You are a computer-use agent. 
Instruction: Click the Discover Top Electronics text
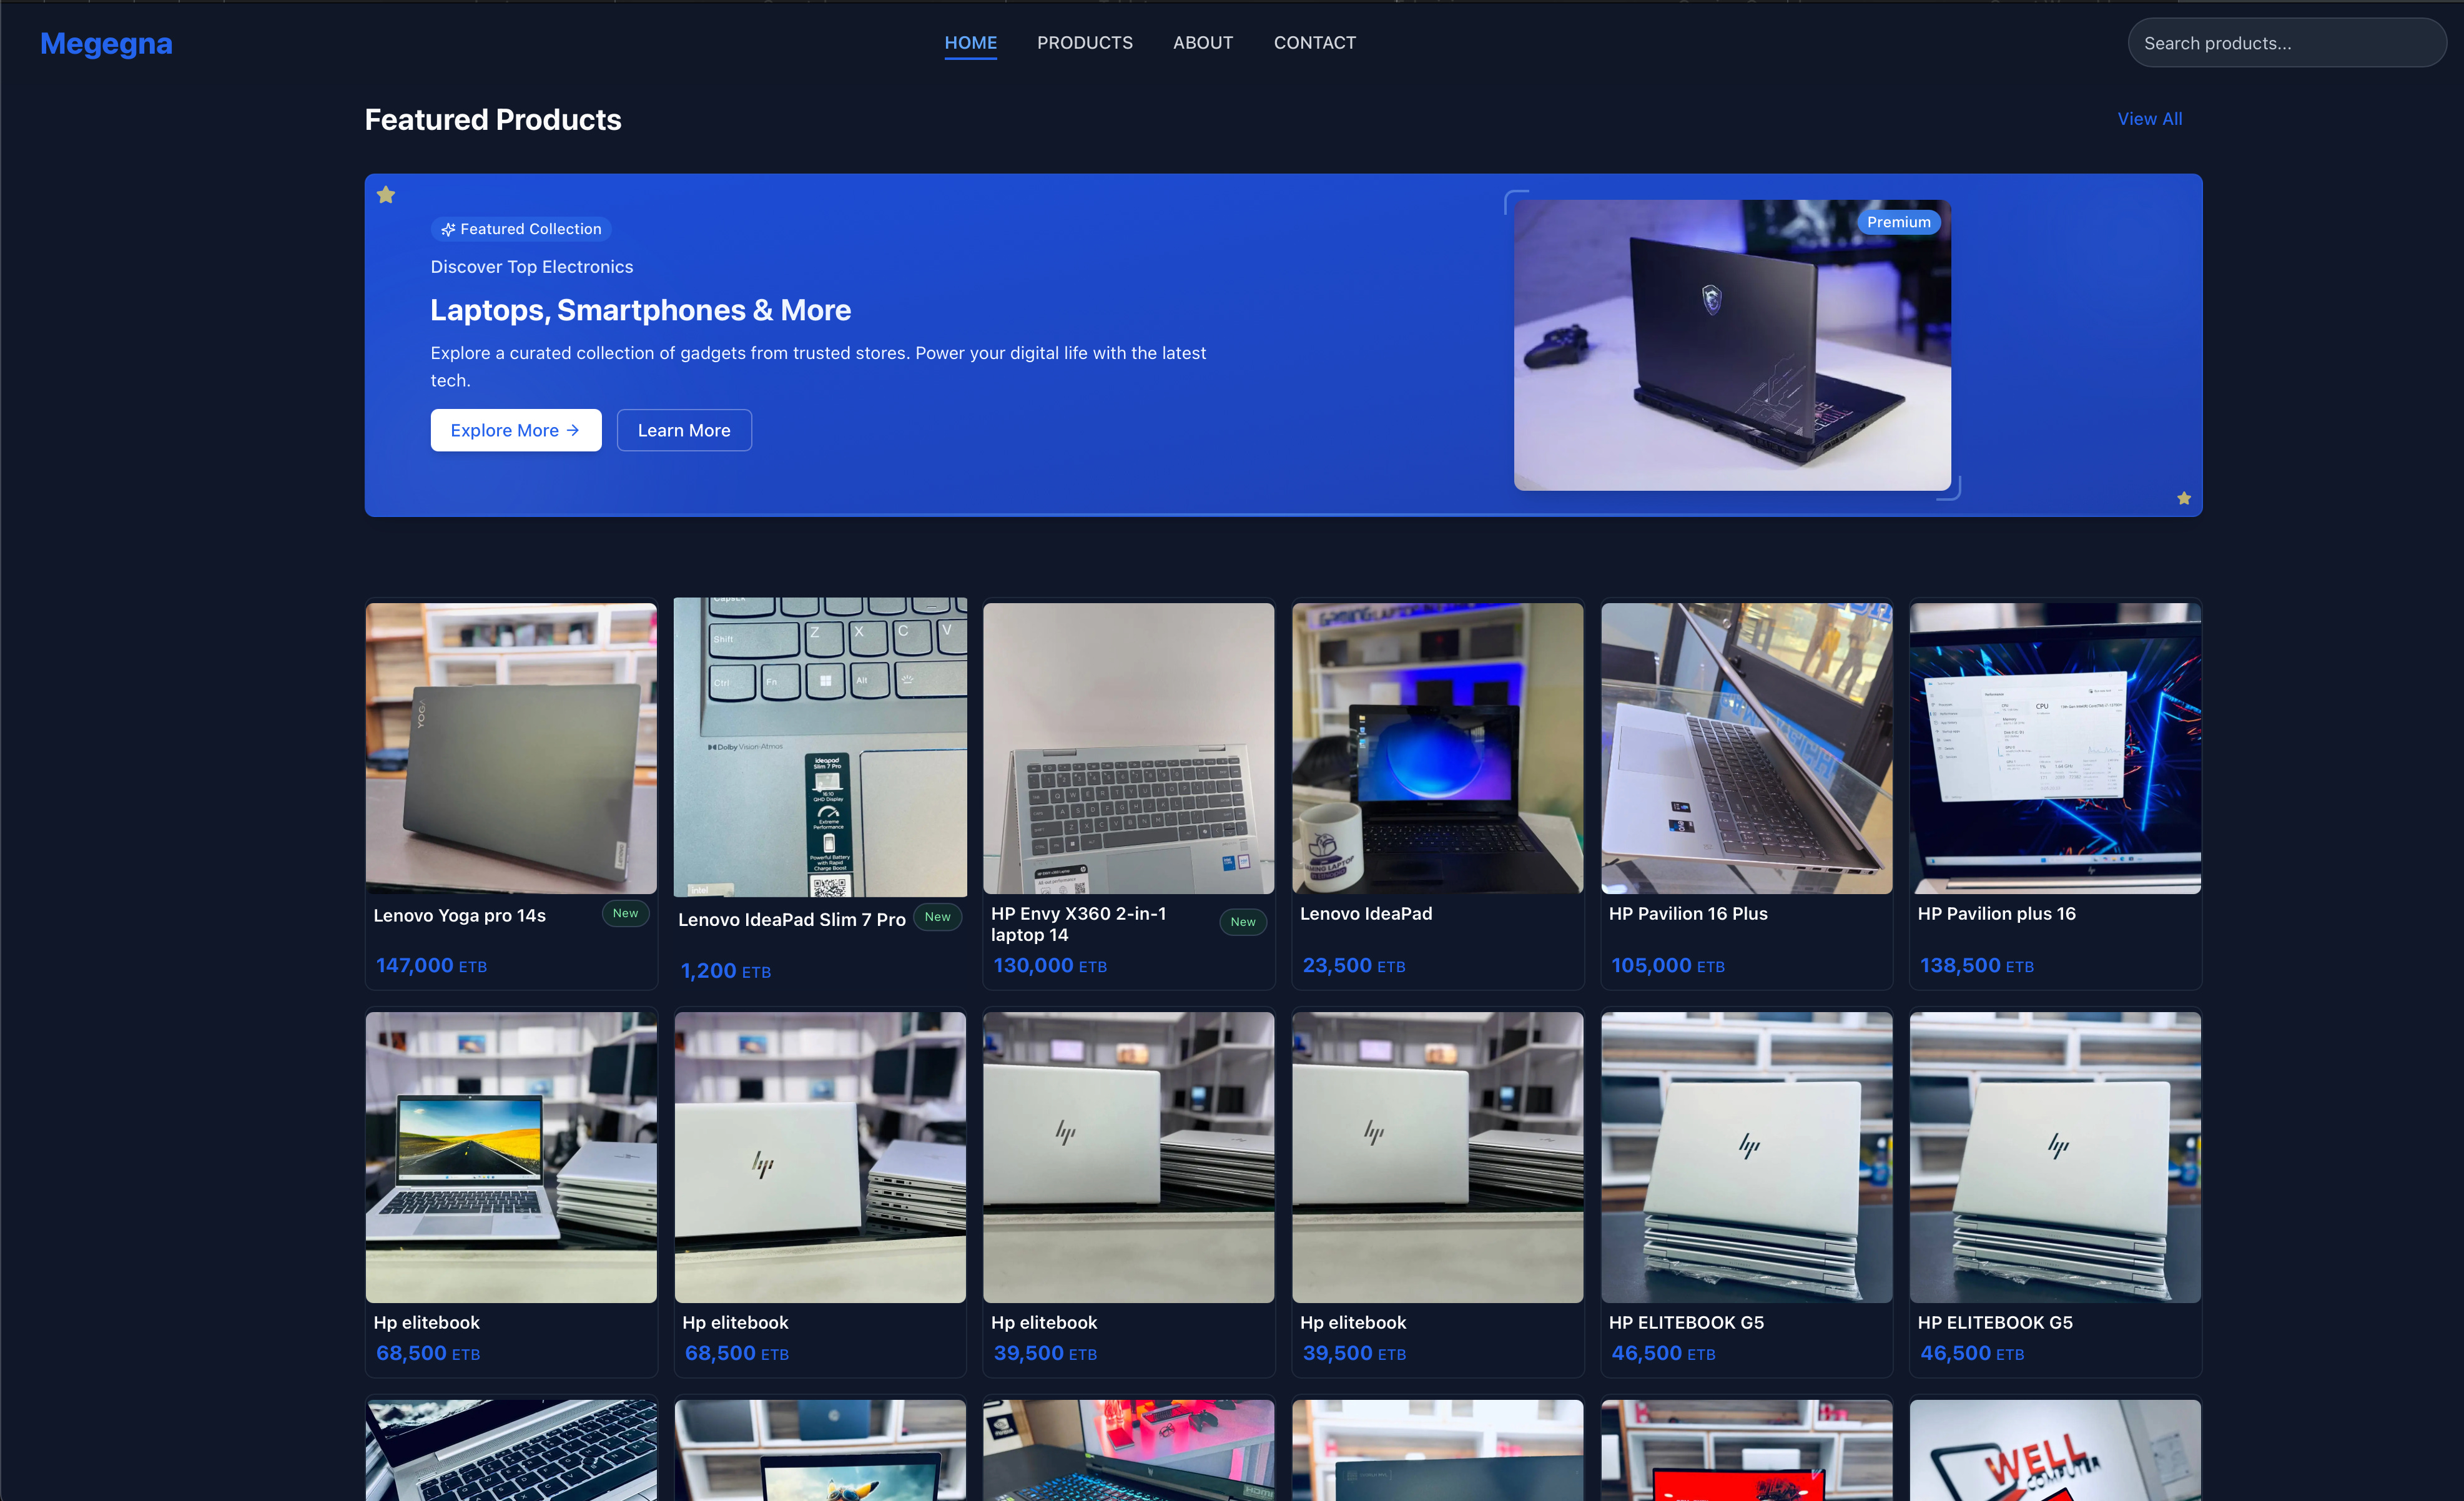[532, 267]
